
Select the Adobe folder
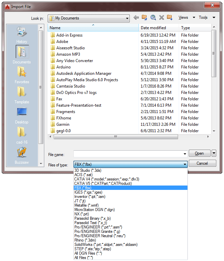point(62,42)
